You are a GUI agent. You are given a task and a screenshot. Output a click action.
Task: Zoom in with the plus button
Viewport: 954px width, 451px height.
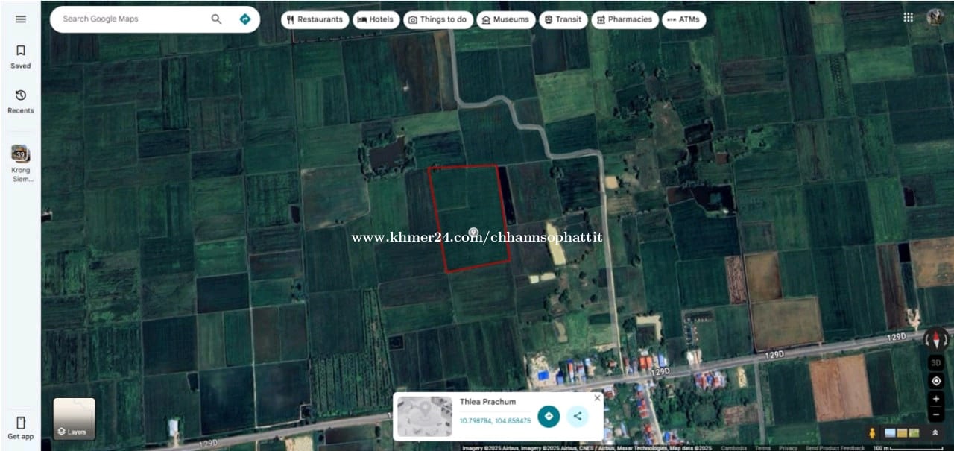click(x=936, y=399)
